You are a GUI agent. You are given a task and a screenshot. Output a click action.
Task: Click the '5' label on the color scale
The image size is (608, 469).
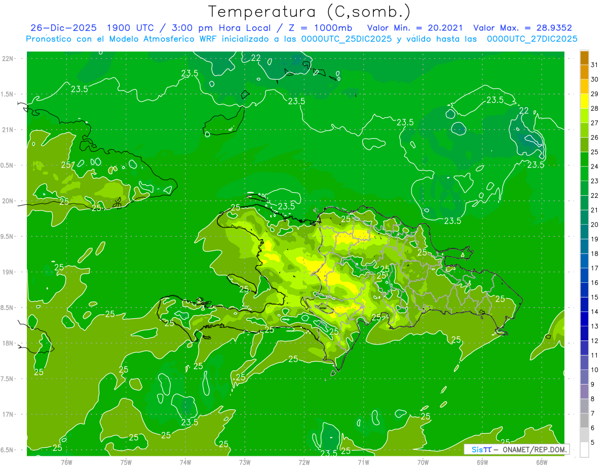click(593, 442)
